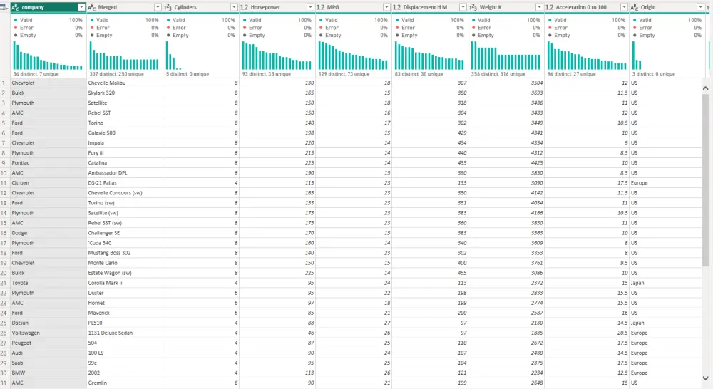Open the table menu icon in the top-left corner

(4, 7)
